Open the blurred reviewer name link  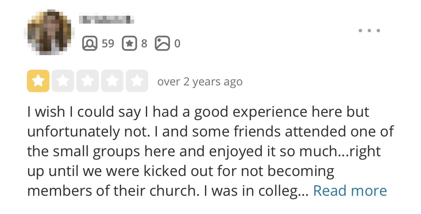pyautogui.click(x=107, y=20)
